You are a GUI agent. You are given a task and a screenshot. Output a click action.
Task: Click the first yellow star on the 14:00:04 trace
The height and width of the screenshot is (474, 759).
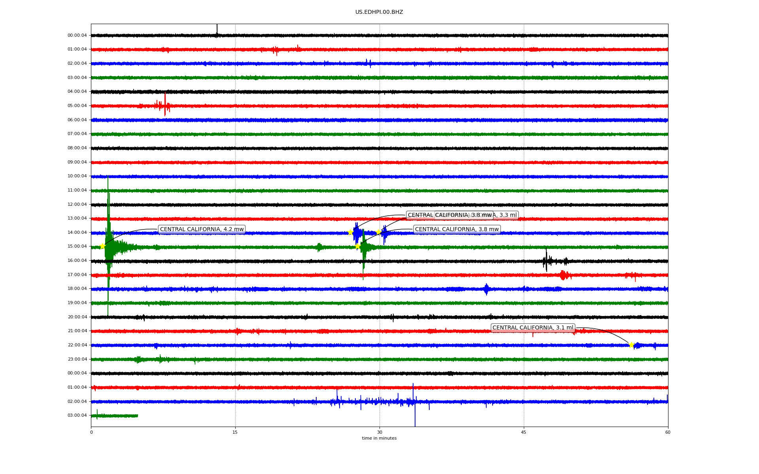[350, 232]
